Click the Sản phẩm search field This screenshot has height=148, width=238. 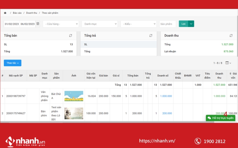point(167,24)
